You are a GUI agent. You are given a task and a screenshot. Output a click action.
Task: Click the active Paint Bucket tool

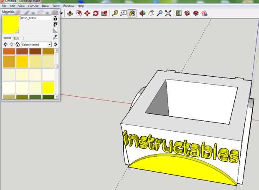click(132, 13)
